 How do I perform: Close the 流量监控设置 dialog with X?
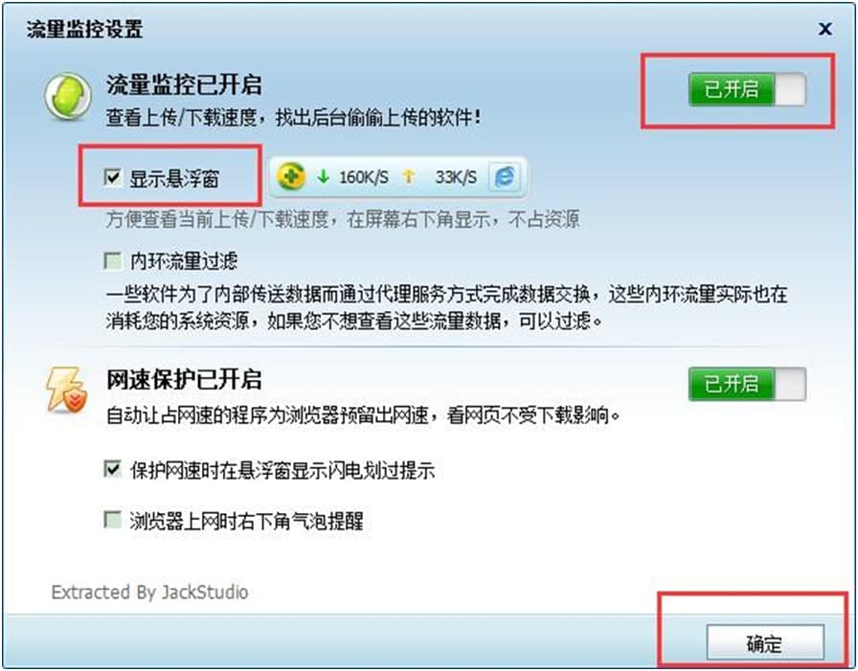pyautogui.click(x=825, y=29)
